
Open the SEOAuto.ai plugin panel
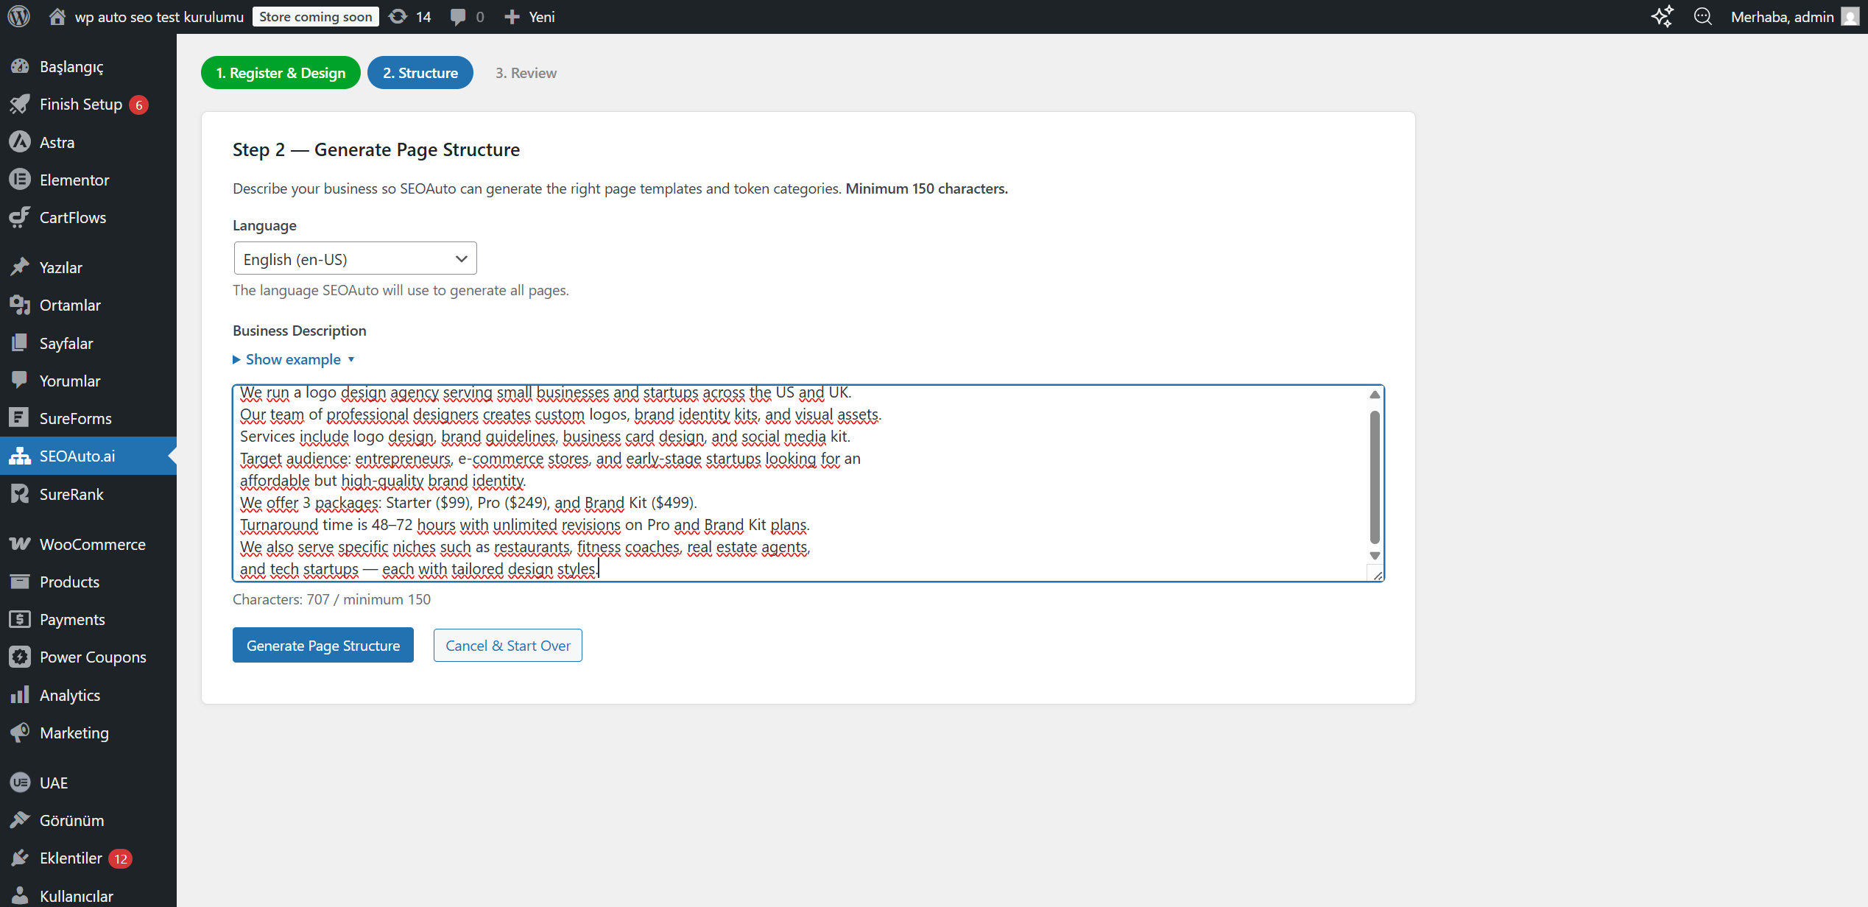tap(76, 456)
